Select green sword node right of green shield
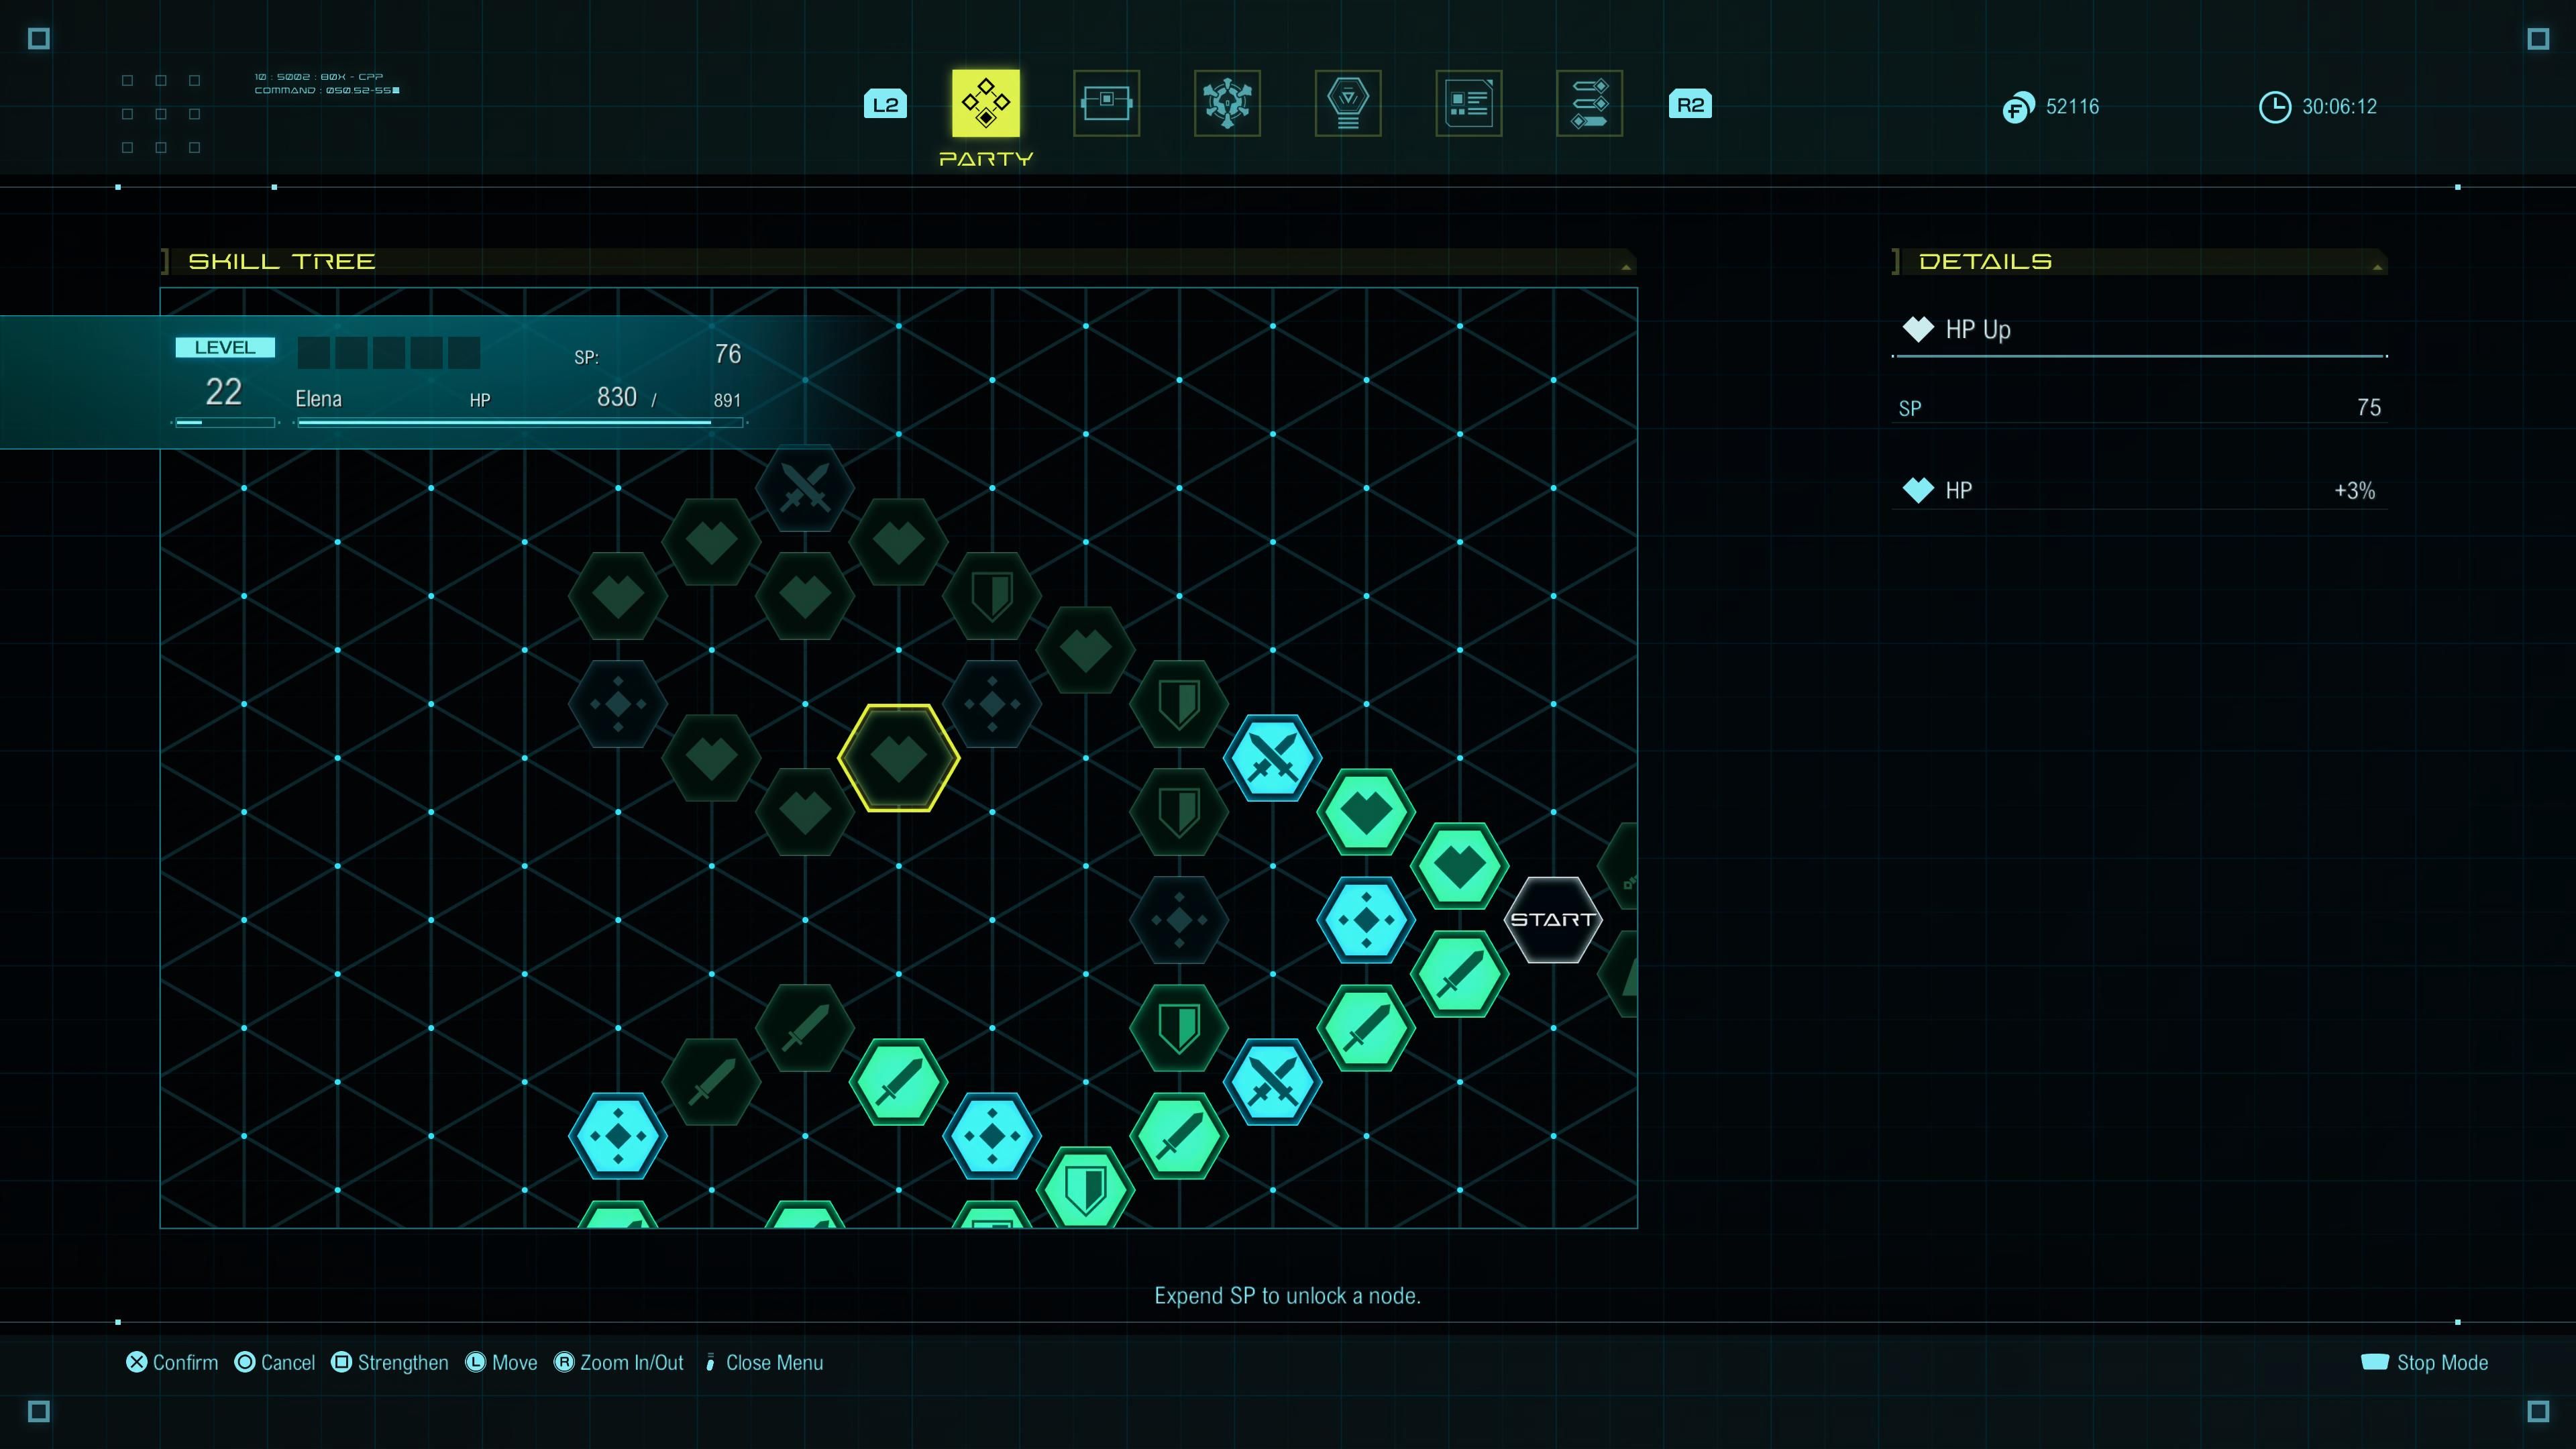The height and width of the screenshot is (1449, 2576). click(x=1179, y=1135)
